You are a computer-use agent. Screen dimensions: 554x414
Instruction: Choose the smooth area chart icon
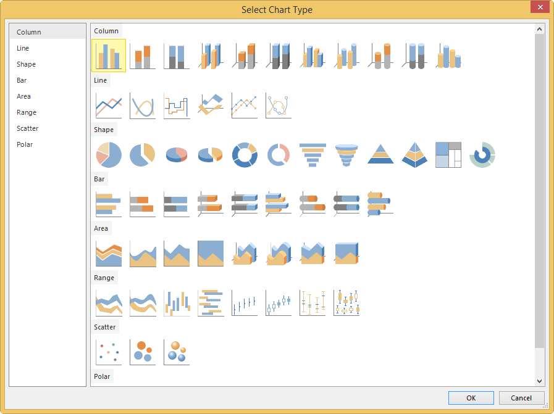(143, 254)
